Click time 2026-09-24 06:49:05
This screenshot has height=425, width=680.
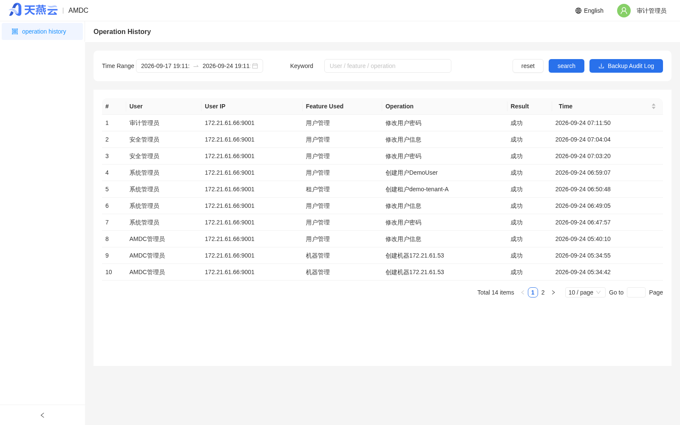point(583,206)
